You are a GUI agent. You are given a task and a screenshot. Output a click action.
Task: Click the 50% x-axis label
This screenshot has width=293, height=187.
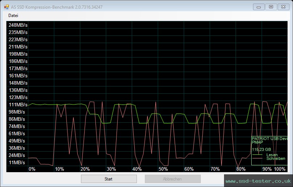coord(163,169)
